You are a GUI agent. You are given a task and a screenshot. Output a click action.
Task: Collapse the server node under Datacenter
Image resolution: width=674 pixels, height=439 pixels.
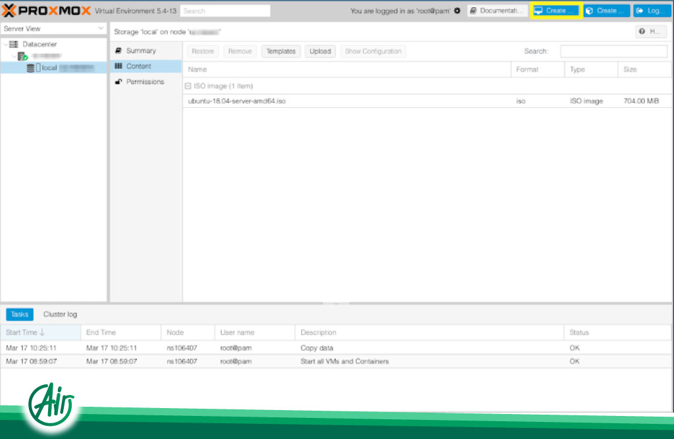[x=14, y=56]
